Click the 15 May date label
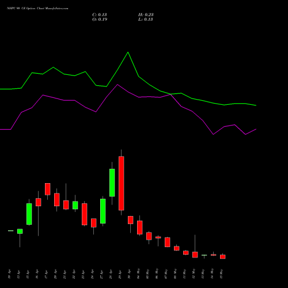 pos(222,274)
